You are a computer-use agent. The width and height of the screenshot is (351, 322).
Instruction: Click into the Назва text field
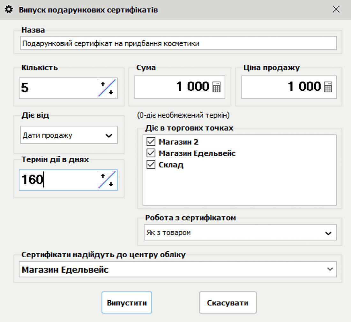pyautogui.click(x=178, y=43)
